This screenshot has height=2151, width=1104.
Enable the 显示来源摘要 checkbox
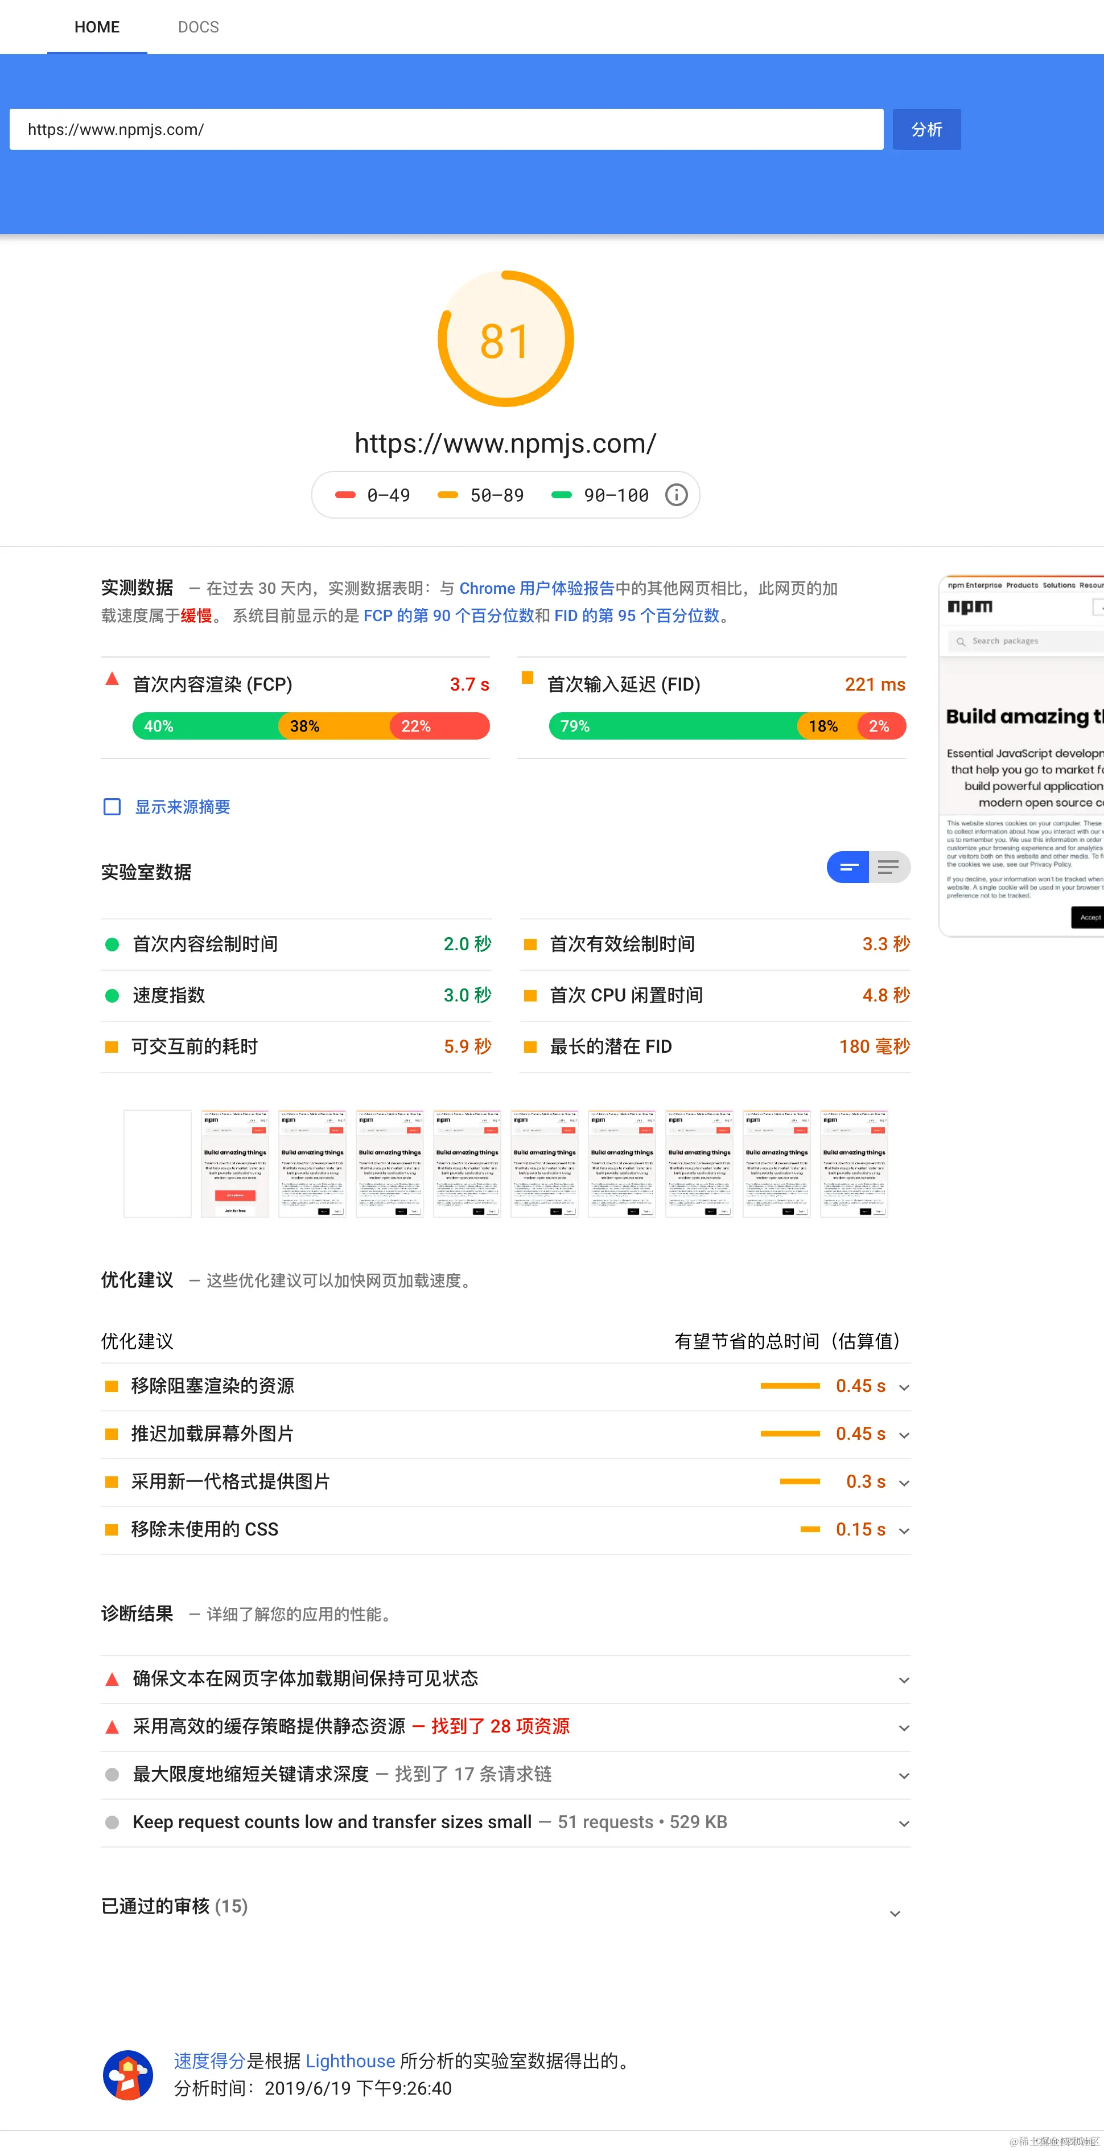(112, 806)
